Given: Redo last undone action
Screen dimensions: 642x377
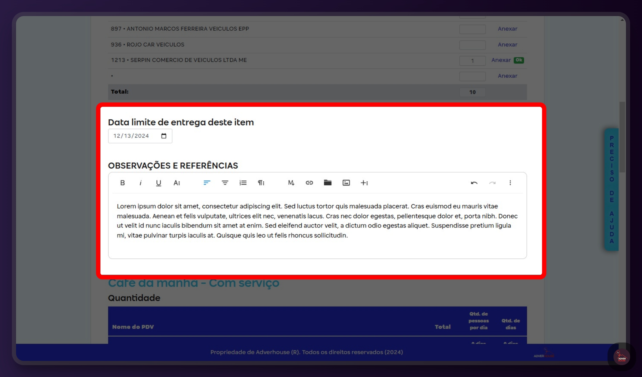Looking at the screenshot, I should 492,183.
